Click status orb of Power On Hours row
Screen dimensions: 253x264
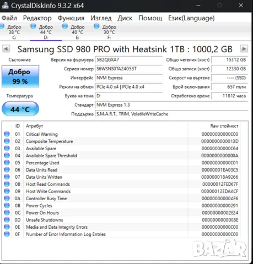pyautogui.click(x=7, y=213)
